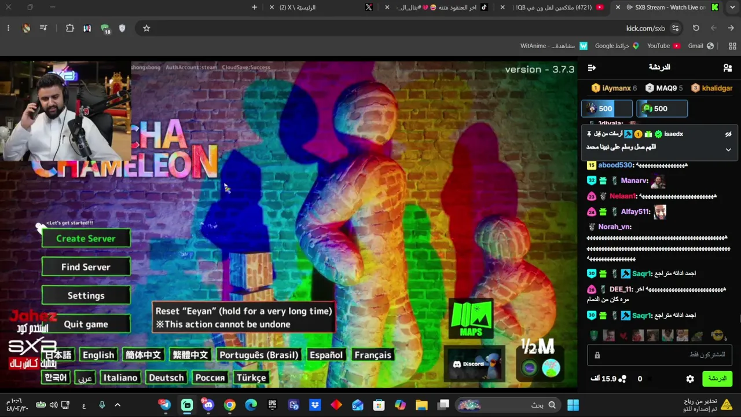Select the second 500 gift goal box
This screenshot has height=417, width=741.
(x=662, y=108)
